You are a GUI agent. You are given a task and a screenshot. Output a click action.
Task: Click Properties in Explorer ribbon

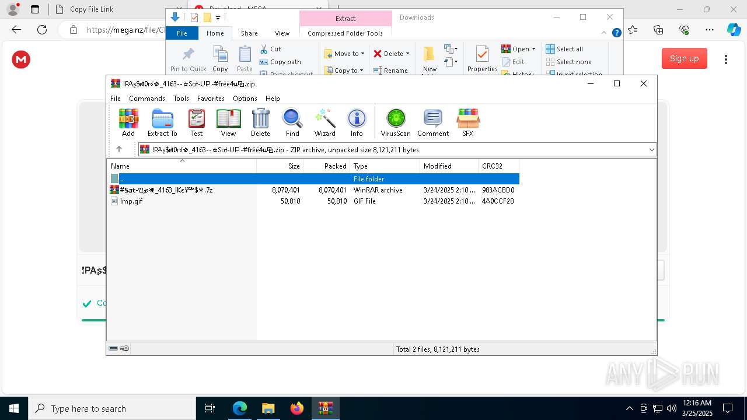[x=482, y=59]
